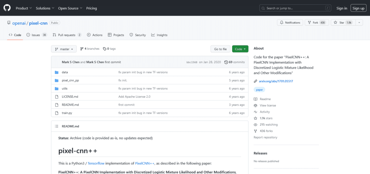370x174 pixels.
Task: Open the star list dropdown arrow
Action: click(359, 22)
